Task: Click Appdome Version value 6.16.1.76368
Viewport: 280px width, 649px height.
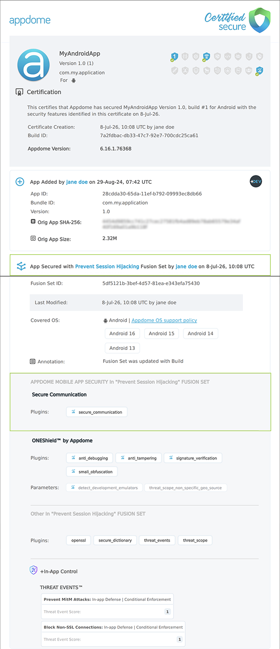Action: tap(116, 149)
